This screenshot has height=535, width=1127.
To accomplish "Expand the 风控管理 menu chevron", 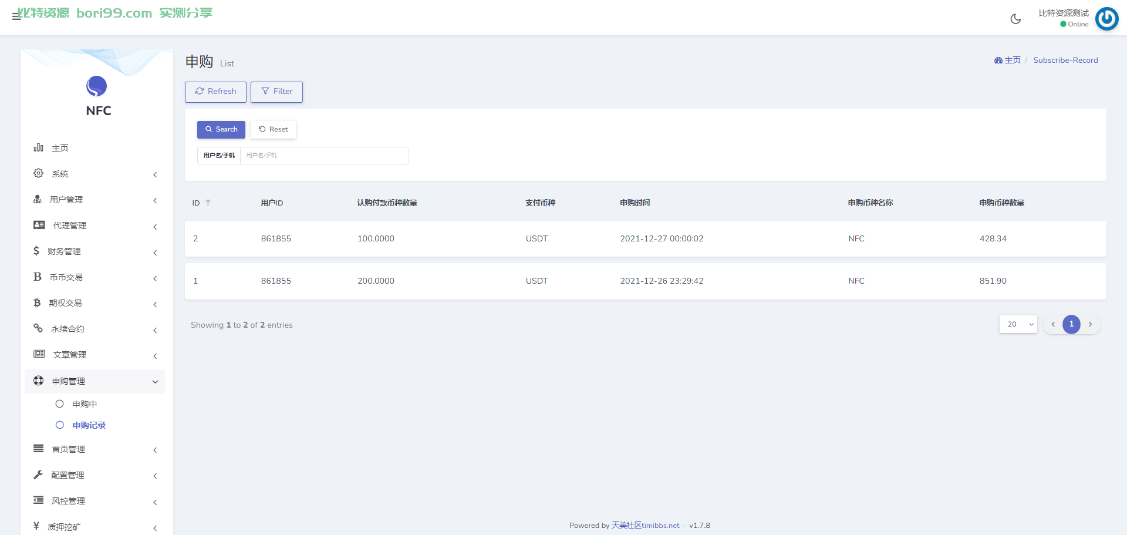I will click(155, 502).
